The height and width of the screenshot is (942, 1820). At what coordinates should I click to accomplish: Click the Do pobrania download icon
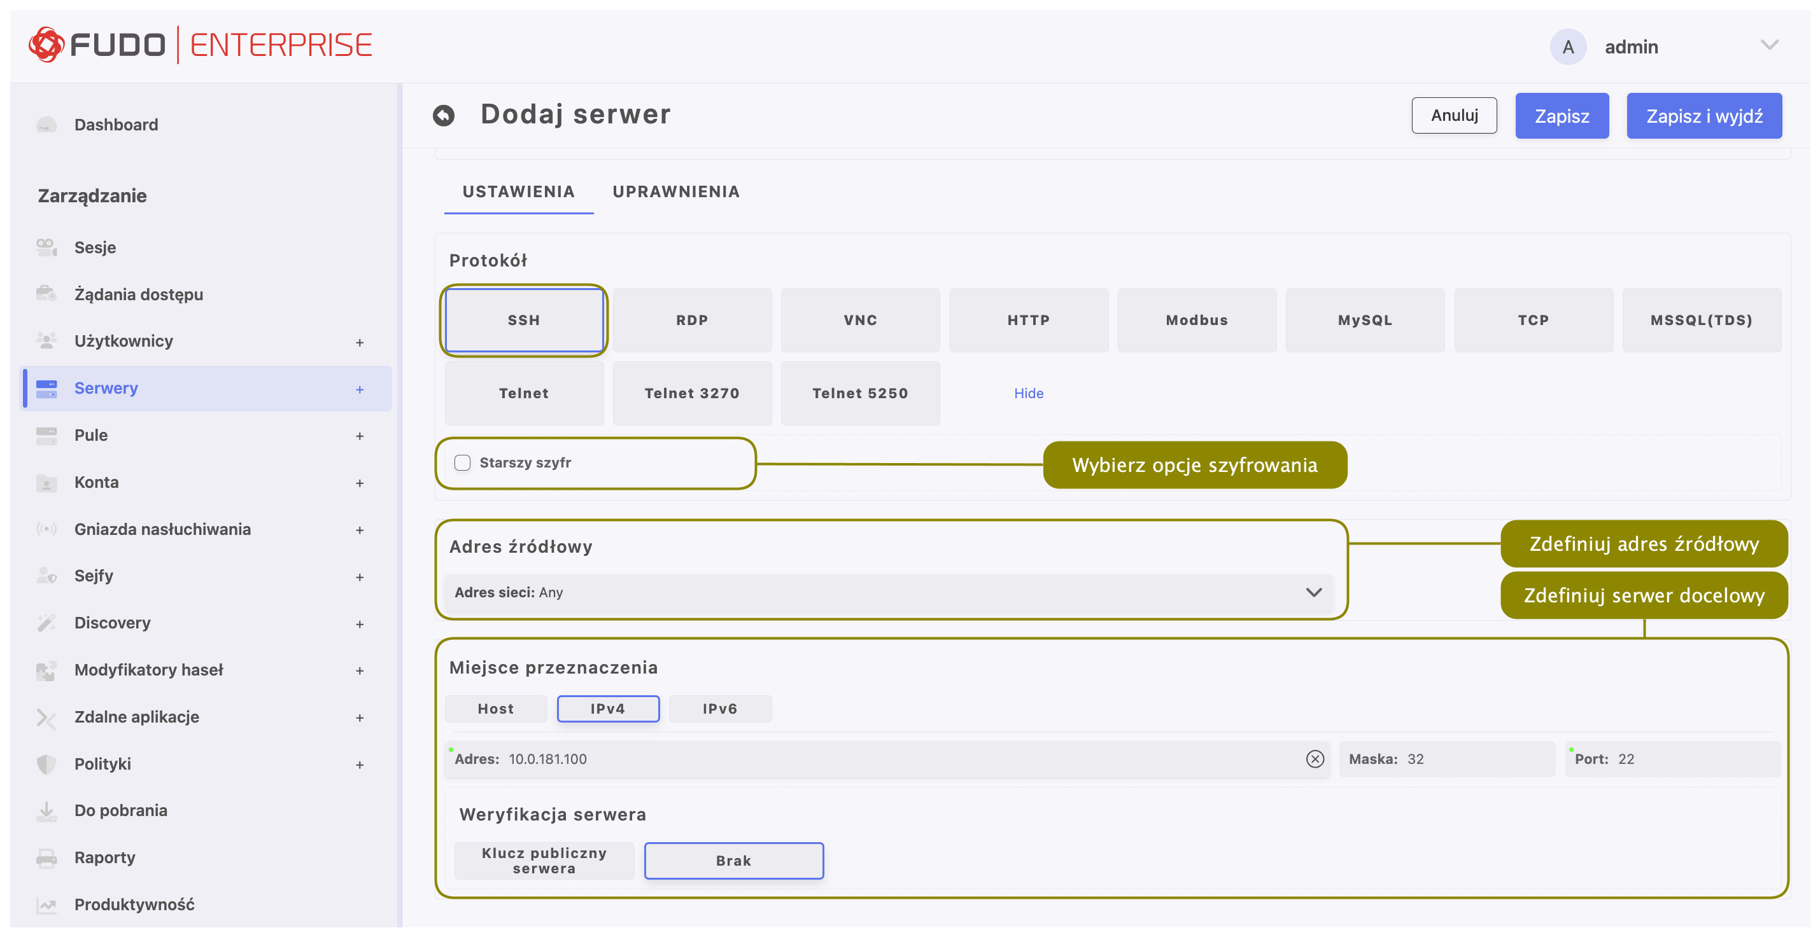46,811
